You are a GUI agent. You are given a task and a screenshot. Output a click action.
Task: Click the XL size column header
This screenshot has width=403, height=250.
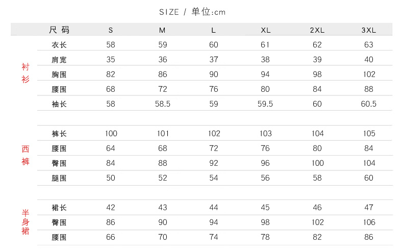tap(265, 30)
